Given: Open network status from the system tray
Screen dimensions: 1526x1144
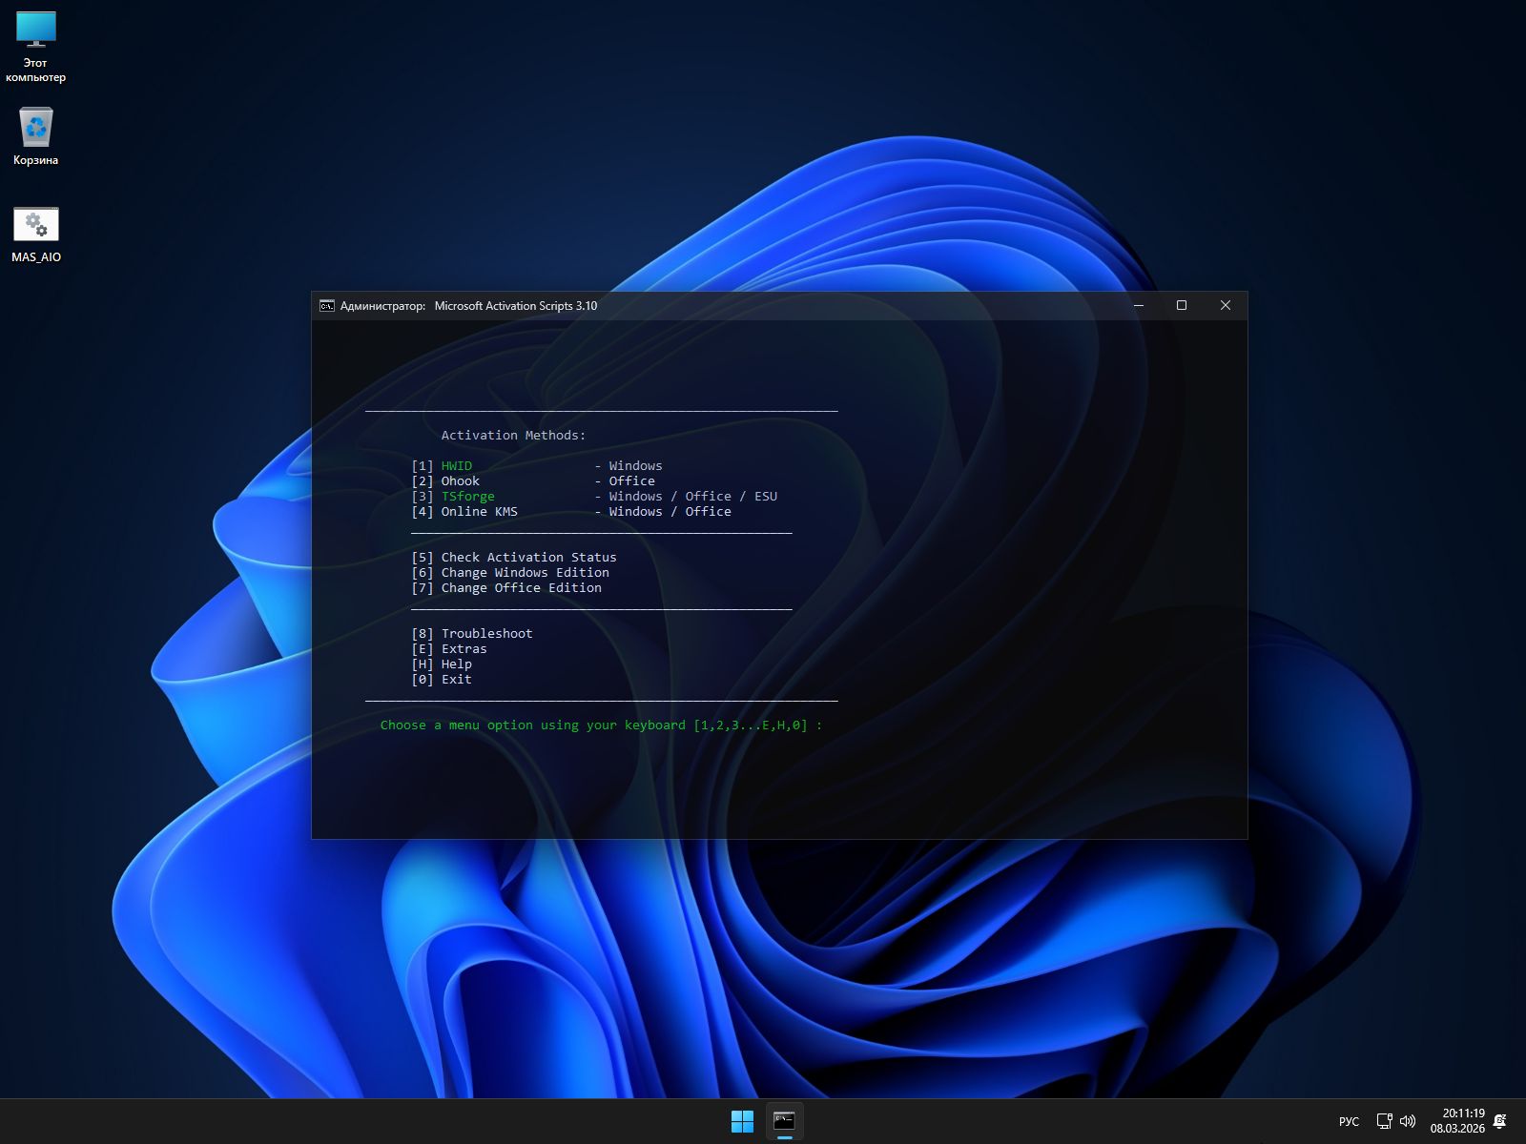Looking at the screenshot, I should 1384,1121.
